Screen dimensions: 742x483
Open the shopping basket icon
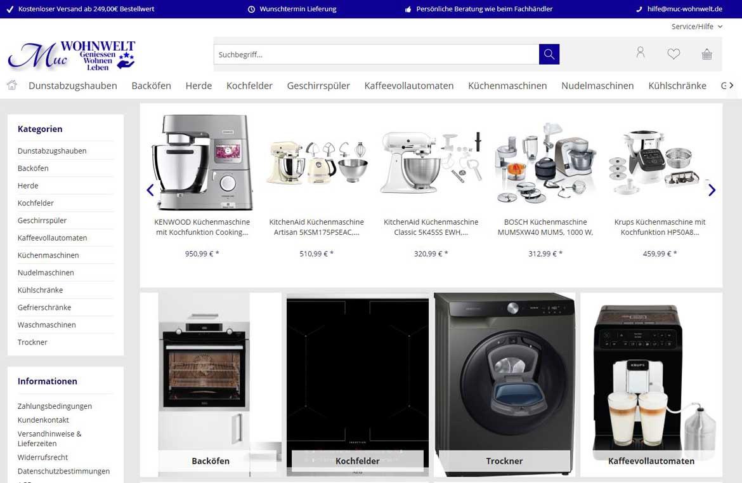(x=706, y=54)
